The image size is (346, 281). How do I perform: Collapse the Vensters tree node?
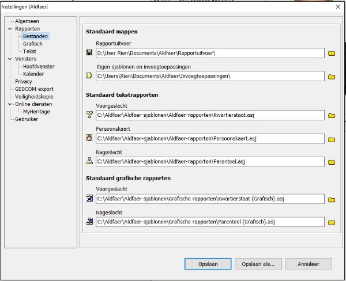click(x=10, y=59)
